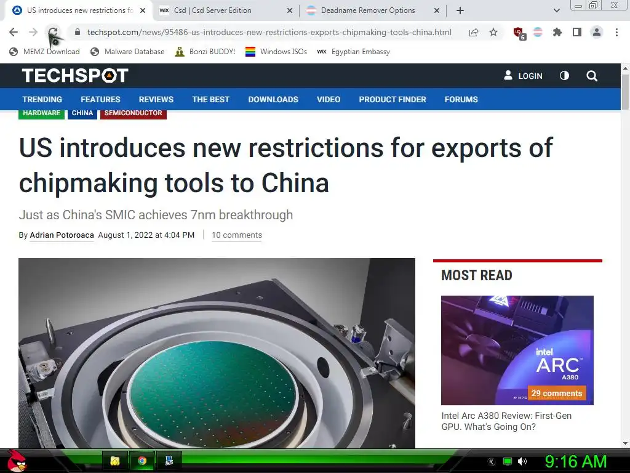Select the HARDWARE tag

point(41,114)
